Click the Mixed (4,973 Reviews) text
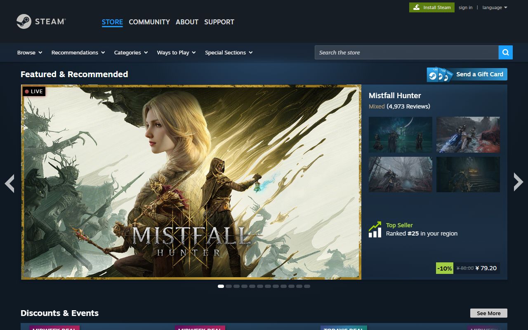The height and width of the screenshot is (330, 528). 399,106
